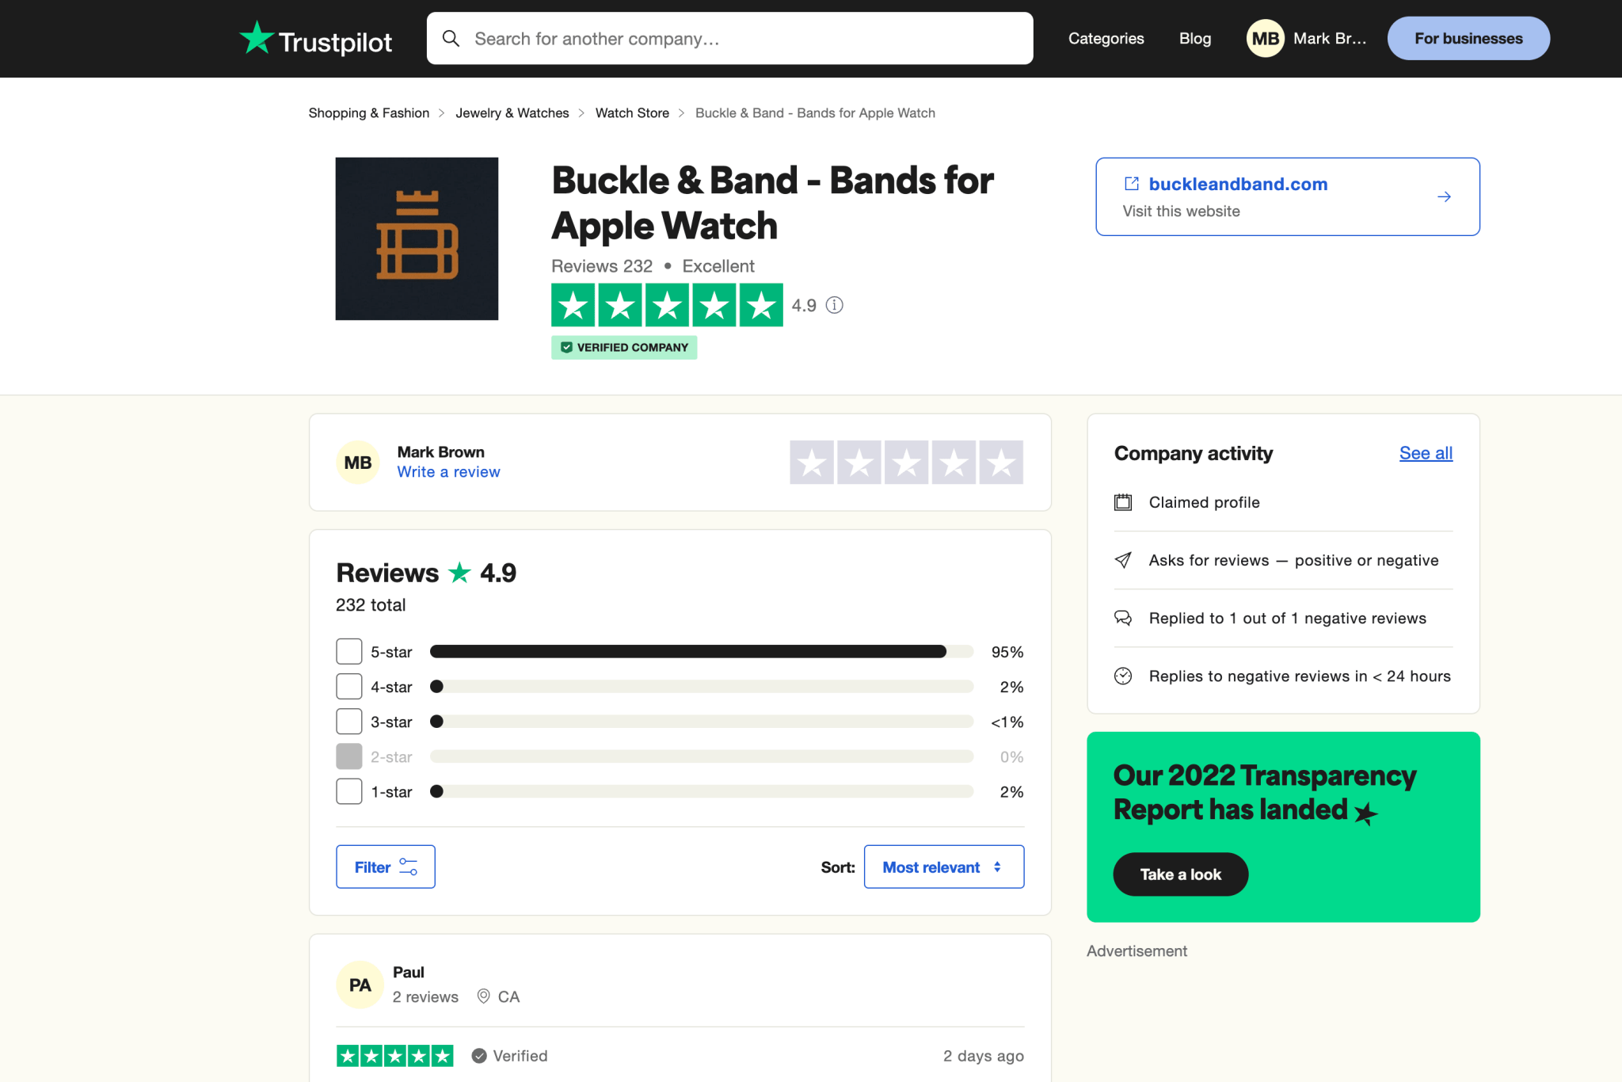Click the TrustScore info icon
The width and height of the screenshot is (1622, 1082).
(835, 305)
